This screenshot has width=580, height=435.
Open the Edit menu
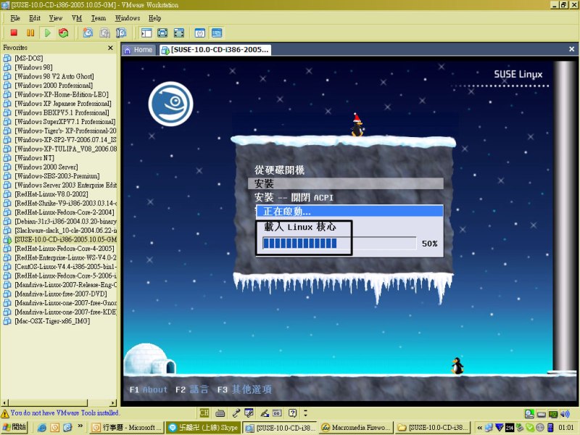(35, 17)
